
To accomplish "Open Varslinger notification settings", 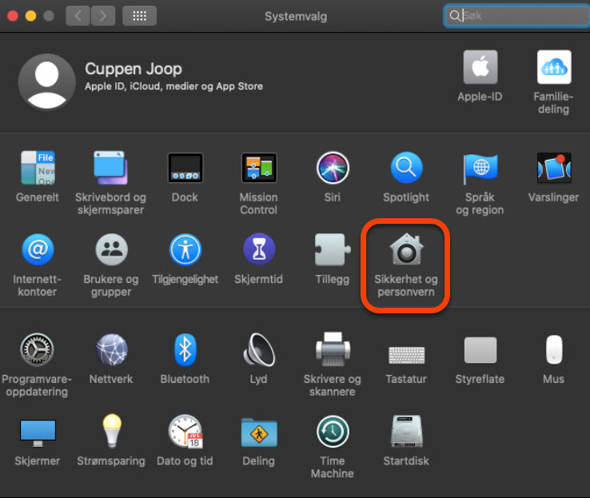I will pyautogui.click(x=553, y=168).
